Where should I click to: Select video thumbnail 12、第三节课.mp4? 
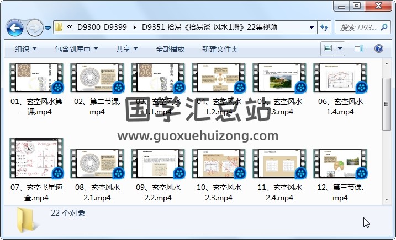(340, 164)
